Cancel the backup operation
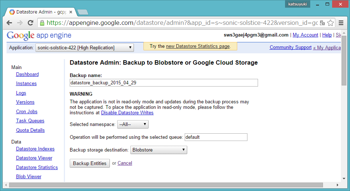Image resolution: width=350 pixels, height=191 pixels. (x=125, y=163)
